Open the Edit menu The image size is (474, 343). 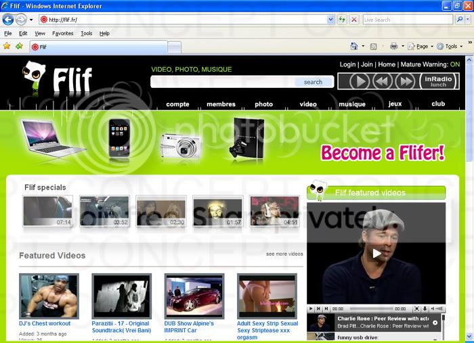[x=23, y=34]
